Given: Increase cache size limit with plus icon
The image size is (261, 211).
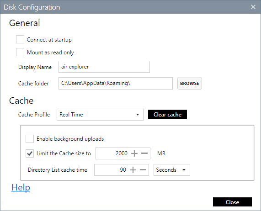Looking at the screenshot, I should (134, 153).
